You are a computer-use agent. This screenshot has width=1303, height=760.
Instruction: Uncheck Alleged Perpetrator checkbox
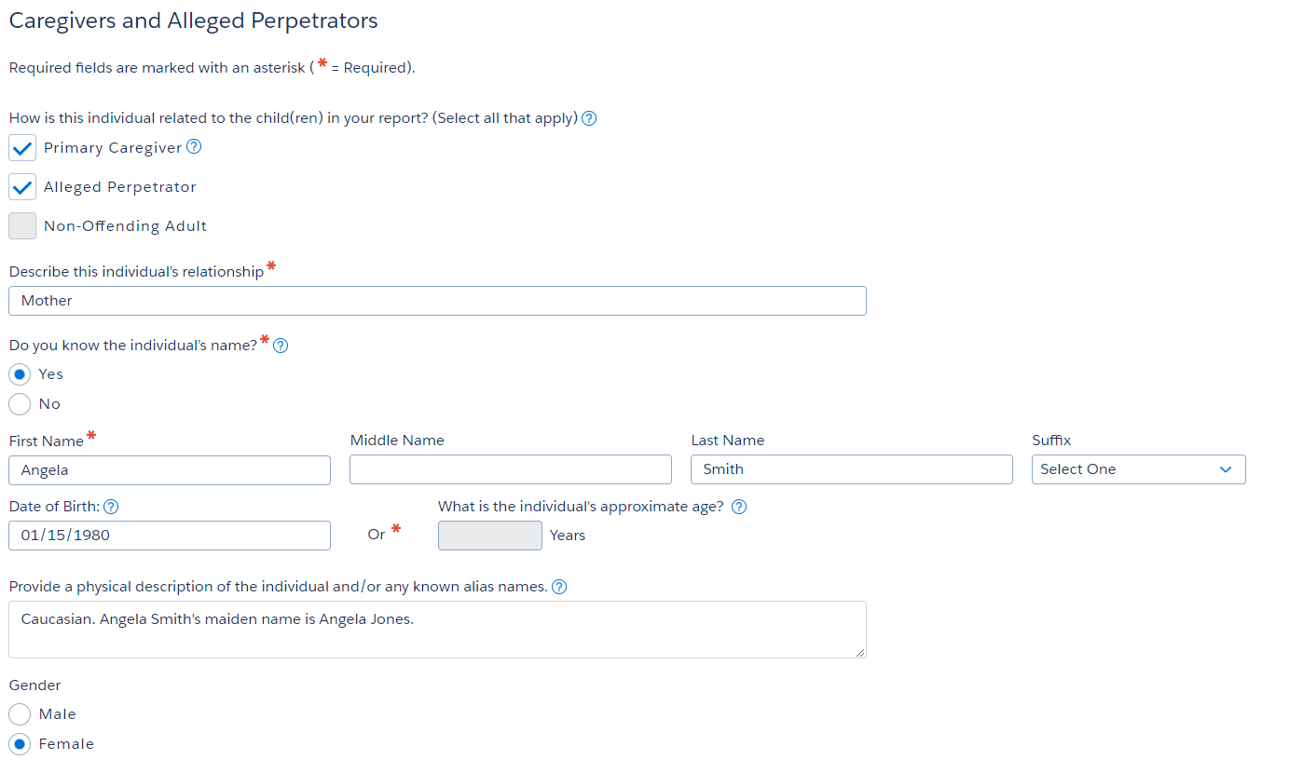tap(22, 187)
